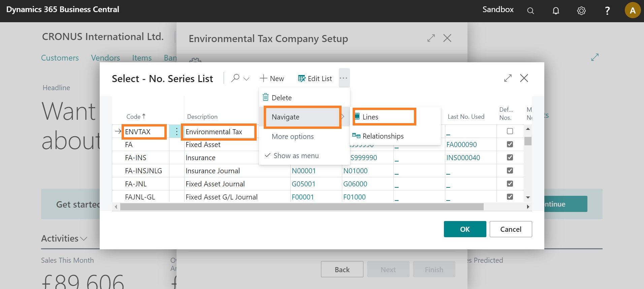This screenshot has height=289, width=644.
Task: Click the three-dot more actions icon
Action: [x=344, y=78]
